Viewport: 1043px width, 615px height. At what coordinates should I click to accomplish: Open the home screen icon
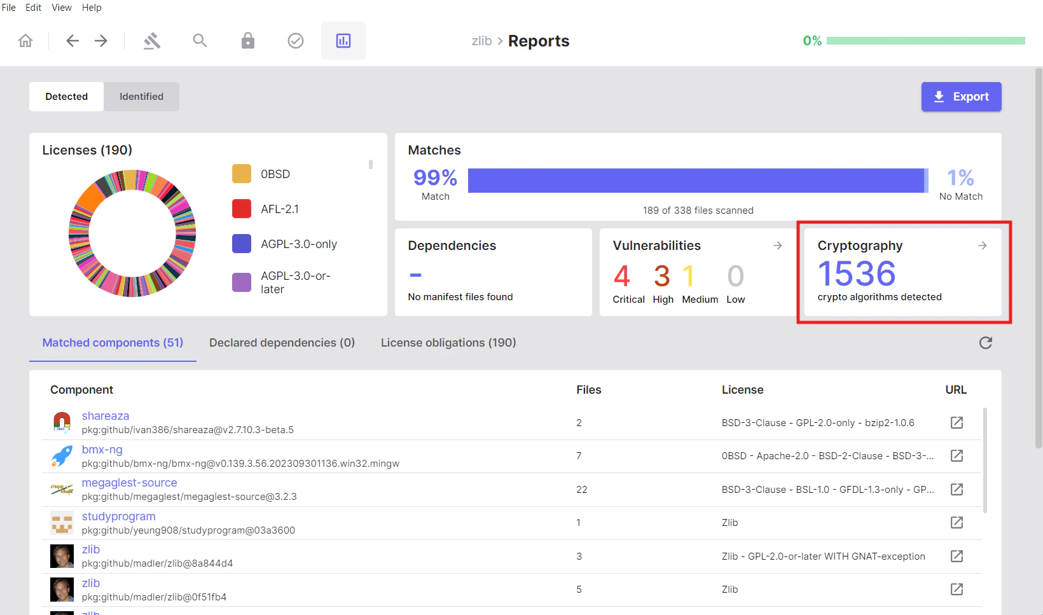click(25, 40)
